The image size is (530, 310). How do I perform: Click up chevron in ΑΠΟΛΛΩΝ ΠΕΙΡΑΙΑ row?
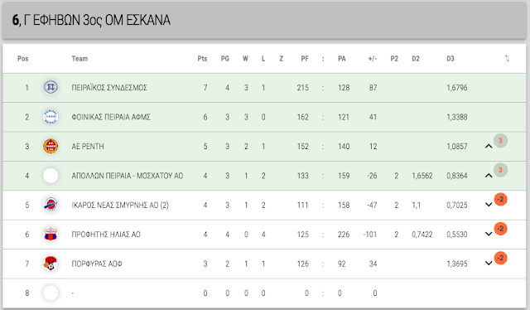tap(489, 175)
